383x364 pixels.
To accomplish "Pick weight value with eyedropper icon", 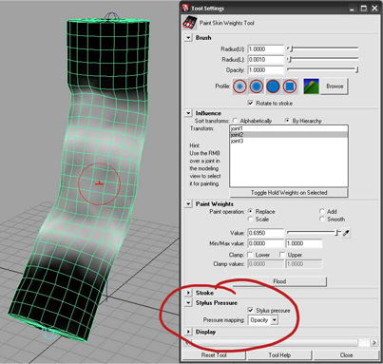I will tap(346, 233).
